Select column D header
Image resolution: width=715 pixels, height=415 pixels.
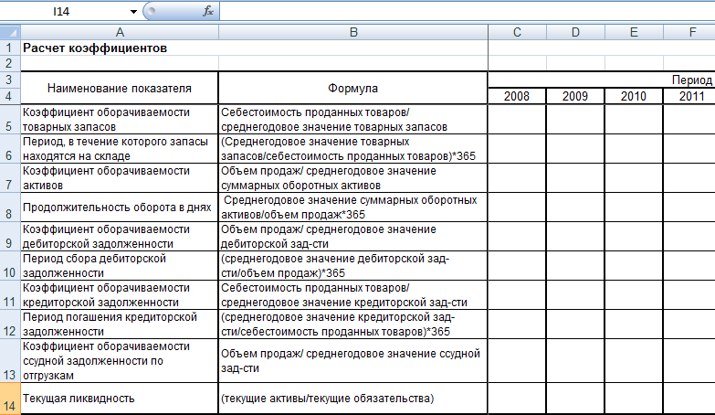575,32
